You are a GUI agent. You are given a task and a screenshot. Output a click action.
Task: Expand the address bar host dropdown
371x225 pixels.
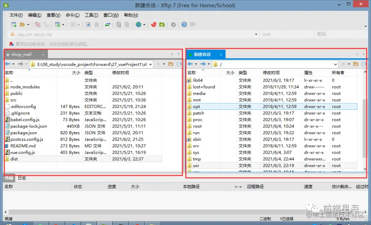[256, 34]
